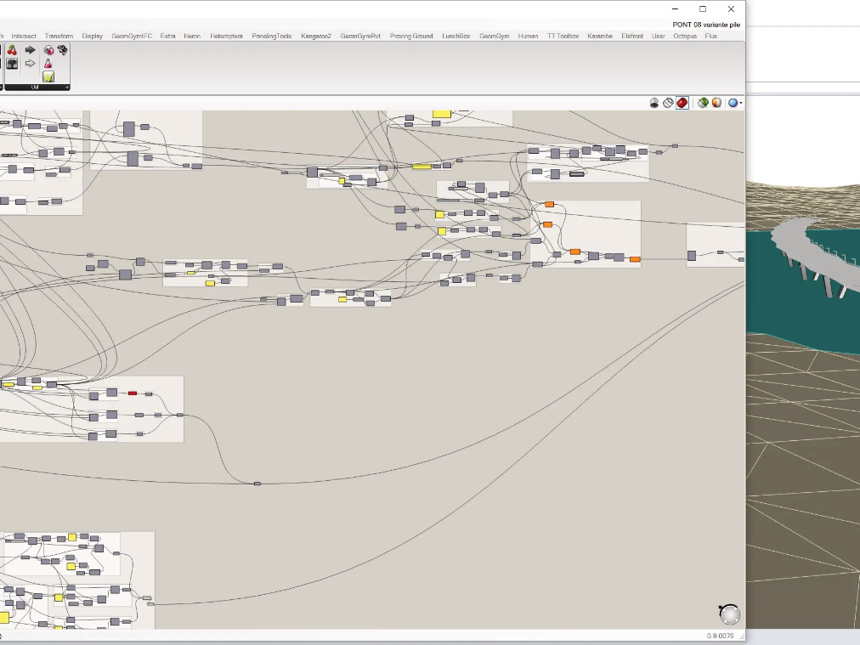
Task: Expand the Util panel dropdown arrow
Action: (x=66, y=88)
